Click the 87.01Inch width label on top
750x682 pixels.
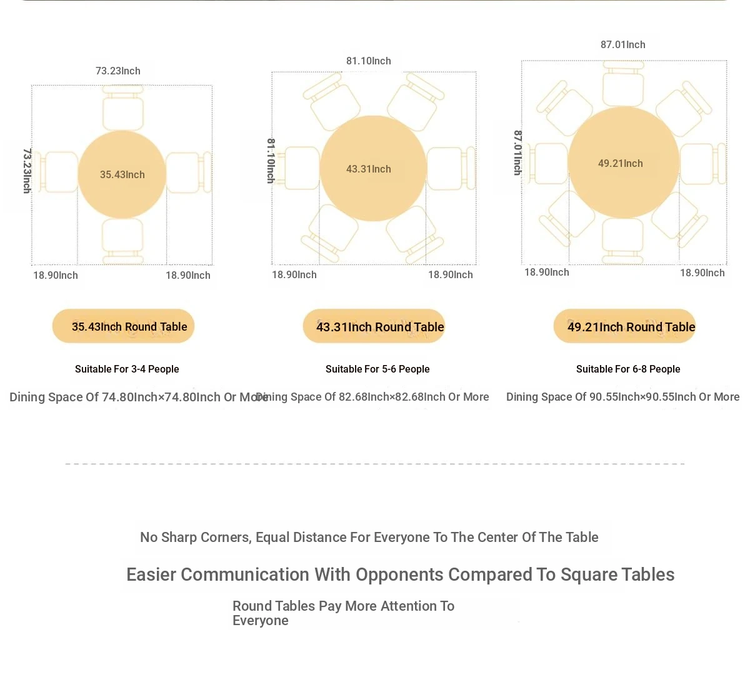[x=623, y=44]
